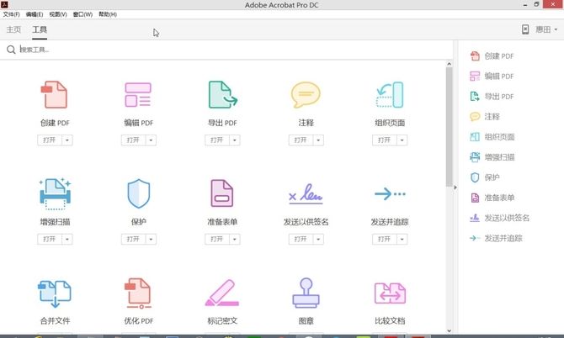
Task: Click the 图章 stamp icon
Action: pyautogui.click(x=306, y=293)
